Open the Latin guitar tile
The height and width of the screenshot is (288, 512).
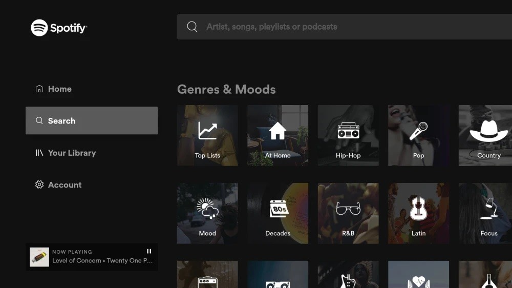(x=418, y=213)
